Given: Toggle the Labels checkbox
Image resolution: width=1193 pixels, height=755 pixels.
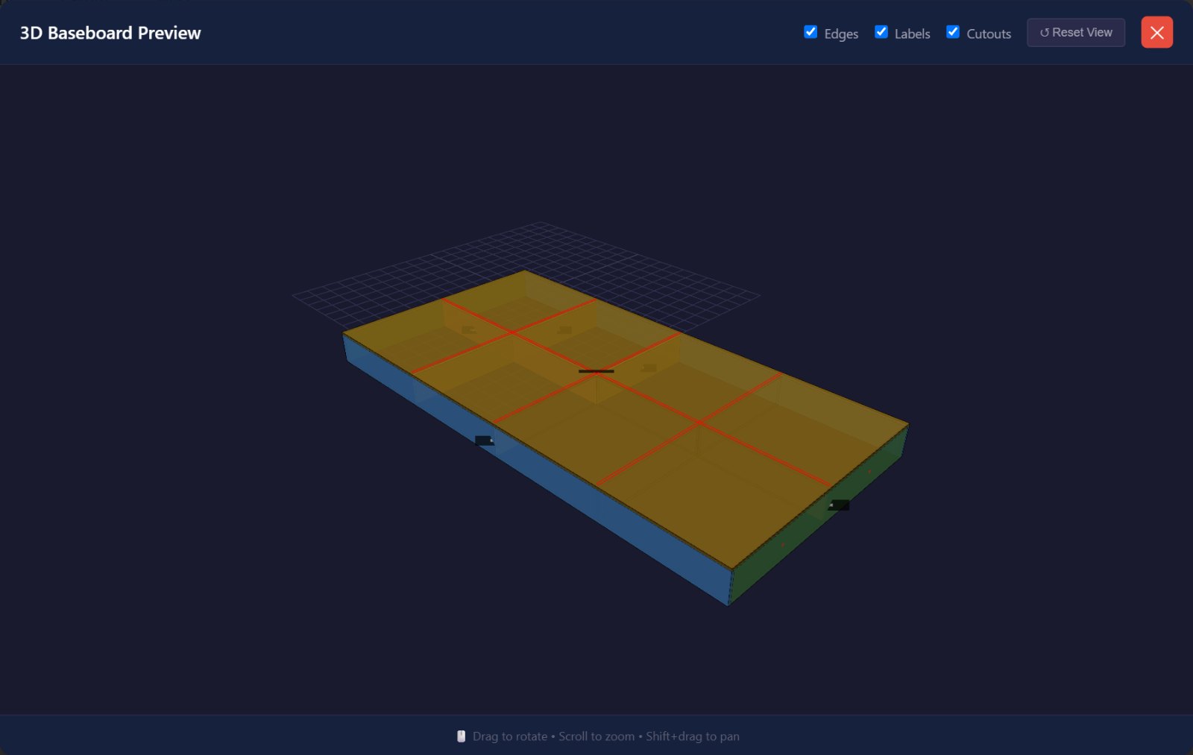Looking at the screenshot, I should click(x=881, y=32).
